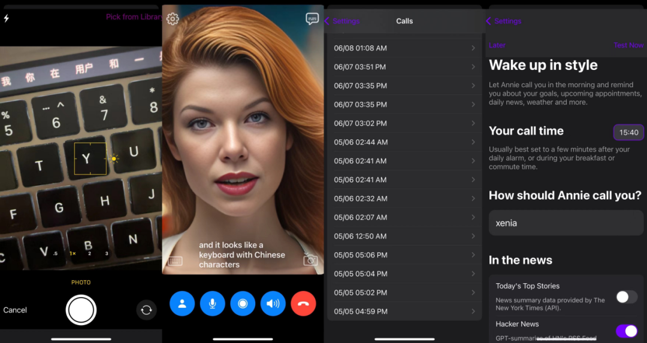
Task: Enable the Today's Top Stories toggle
Action: coord(627,297)
